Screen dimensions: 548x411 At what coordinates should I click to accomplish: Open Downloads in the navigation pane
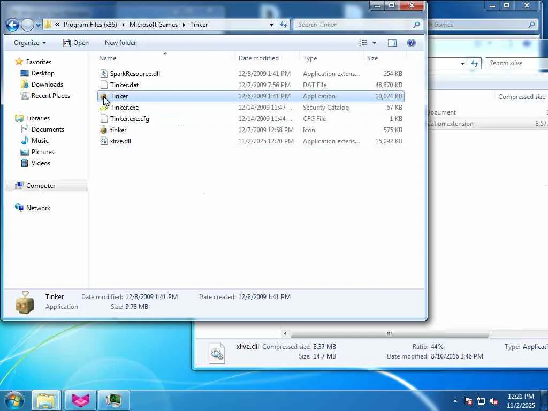click(x=47, y=84)
